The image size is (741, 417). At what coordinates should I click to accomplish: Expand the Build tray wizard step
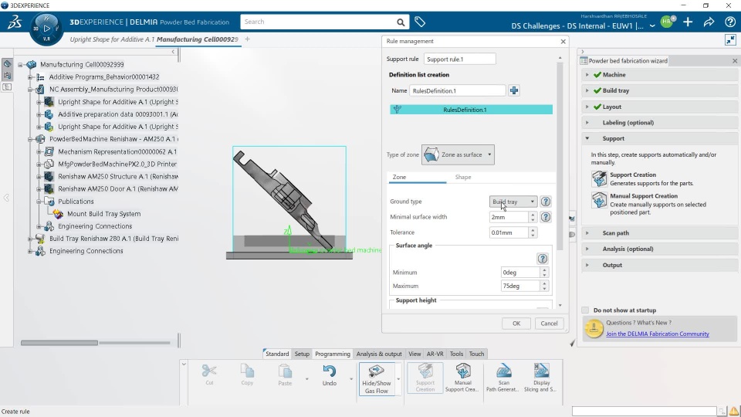click(x=587, y=90)
